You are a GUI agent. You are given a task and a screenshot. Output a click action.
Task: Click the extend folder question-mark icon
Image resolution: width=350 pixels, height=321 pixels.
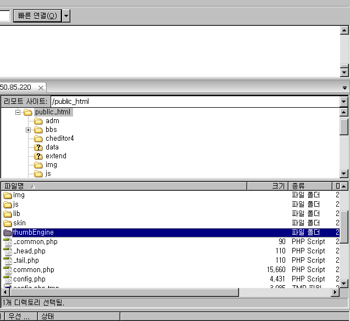click(x=38, y=156)
